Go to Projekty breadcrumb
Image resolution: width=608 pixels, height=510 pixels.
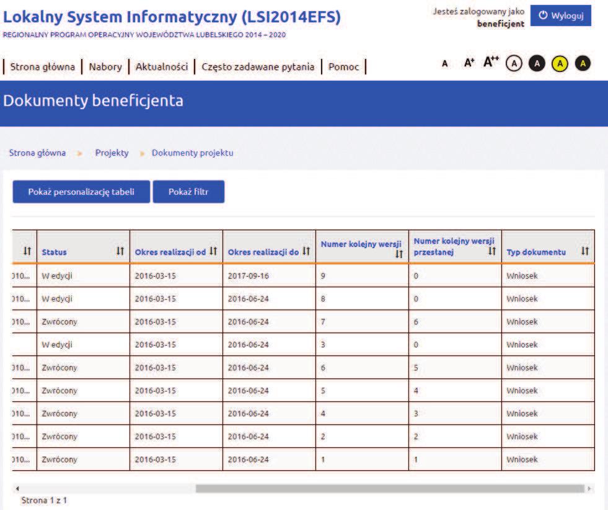click(112, 153)
